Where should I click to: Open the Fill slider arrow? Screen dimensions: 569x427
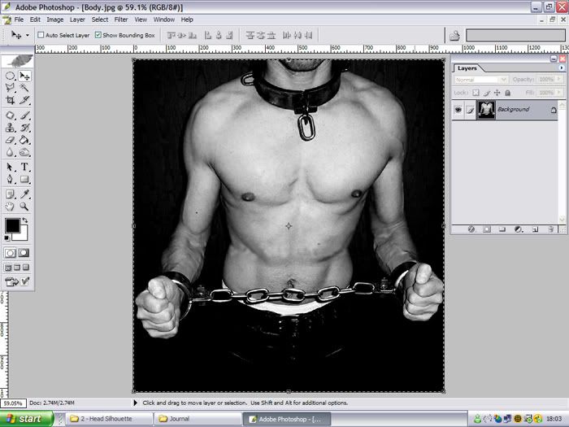559,93
